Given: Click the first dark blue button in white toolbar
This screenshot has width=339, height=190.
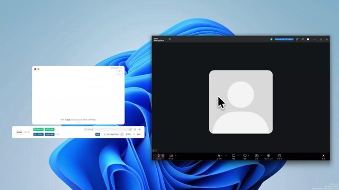Looking at the screenshot, I should coord(39,134).
